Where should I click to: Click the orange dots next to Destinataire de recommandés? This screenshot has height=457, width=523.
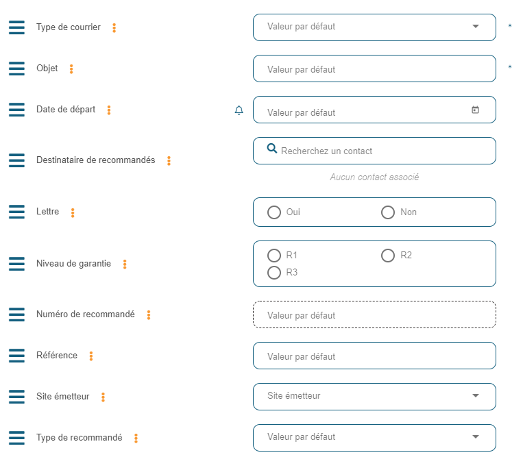click(169, 160)
